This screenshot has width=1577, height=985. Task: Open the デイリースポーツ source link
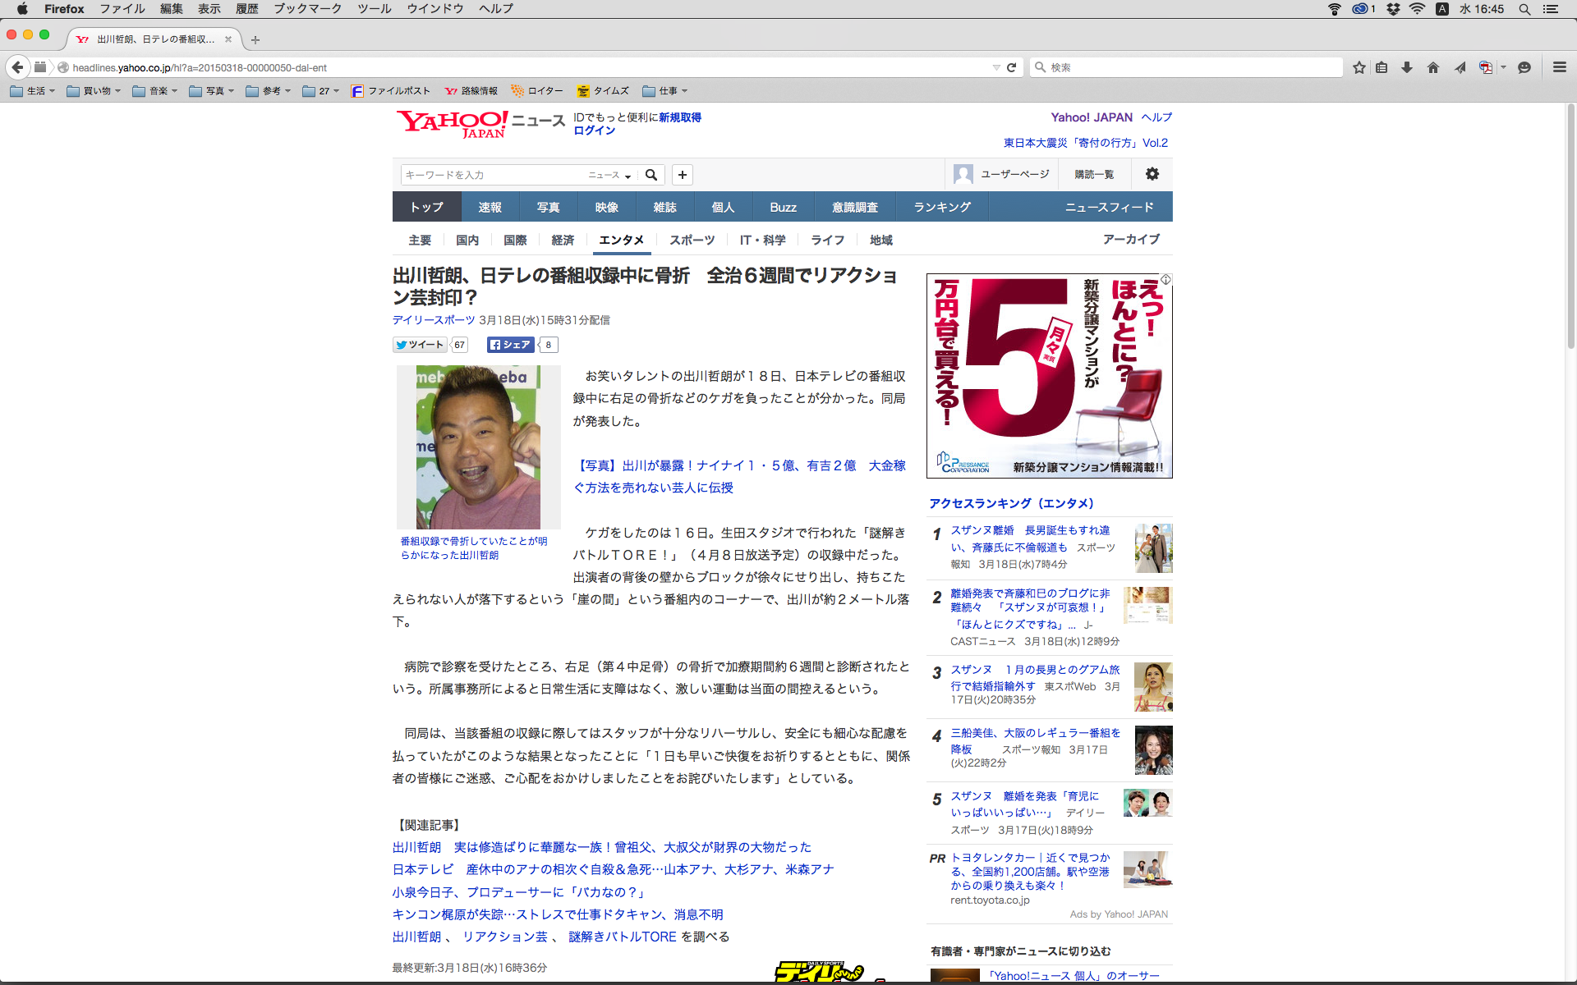[x=433, y=320]
